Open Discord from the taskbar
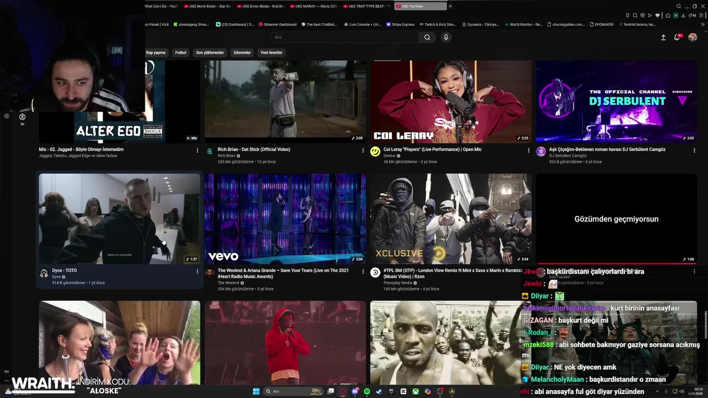The width and height of the screenshot is (708, 398). point(355,391)
